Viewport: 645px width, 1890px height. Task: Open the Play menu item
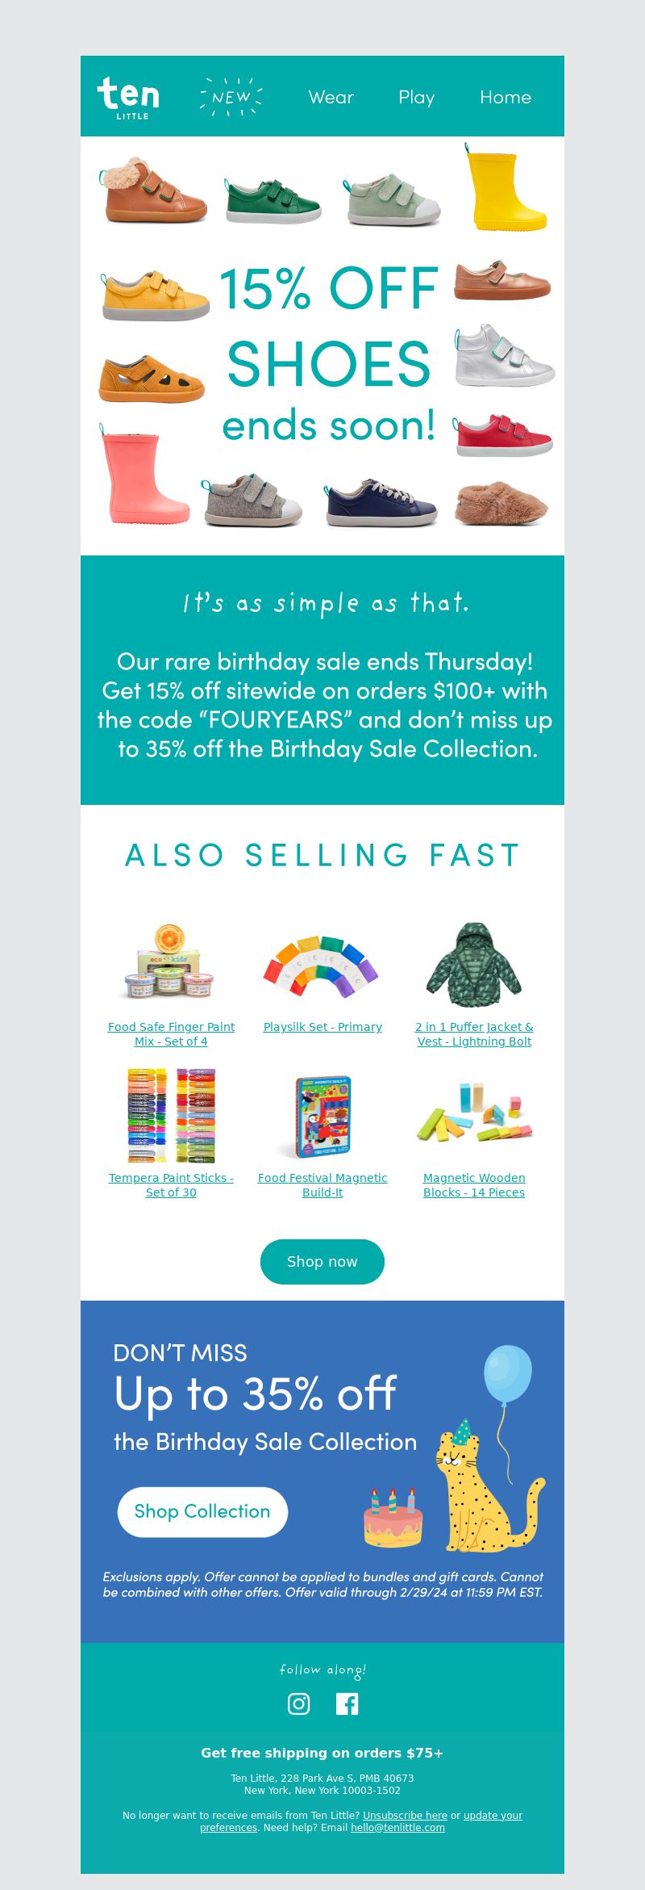pyautogui.click(x=417, y=98)
